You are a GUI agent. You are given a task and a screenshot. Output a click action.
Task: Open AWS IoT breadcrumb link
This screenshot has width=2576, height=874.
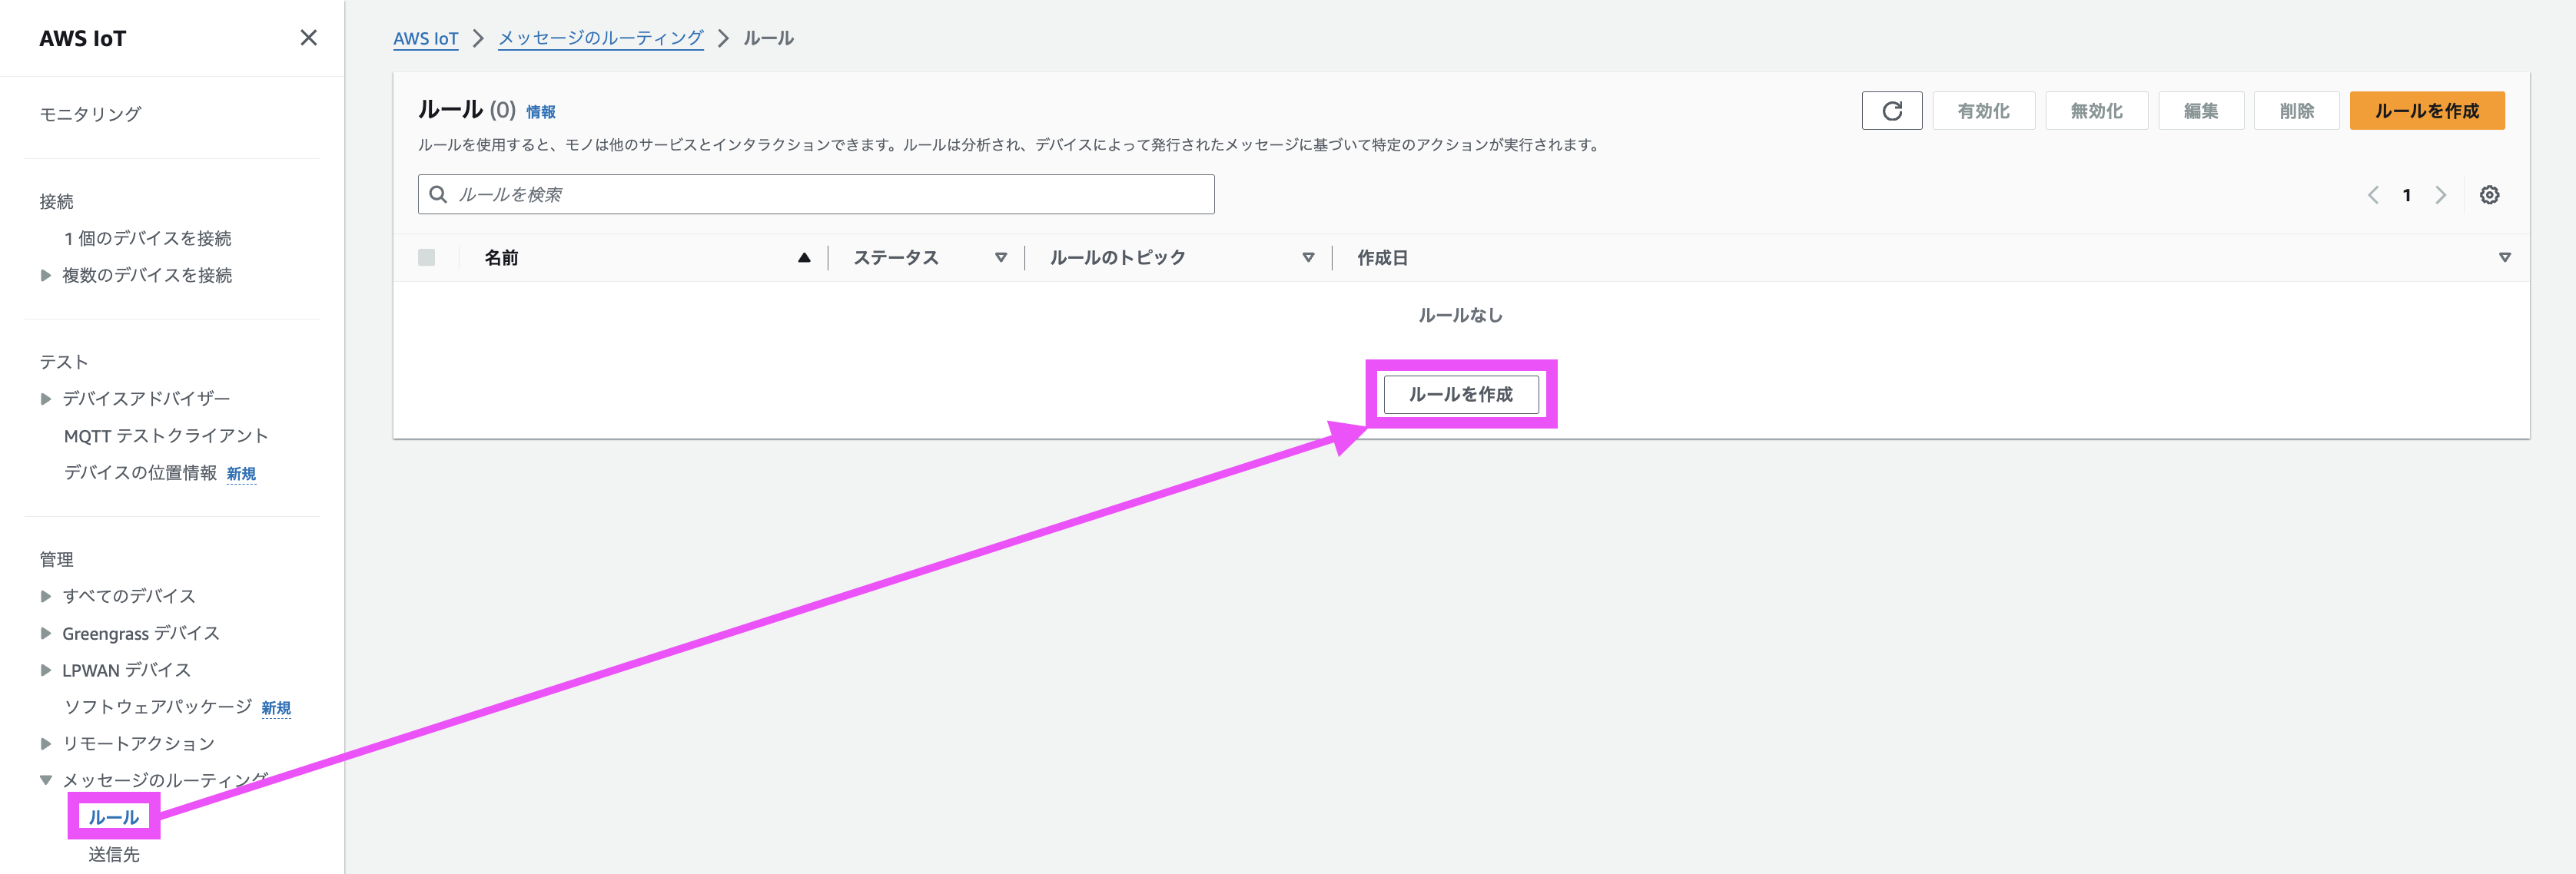pos(425,38)
